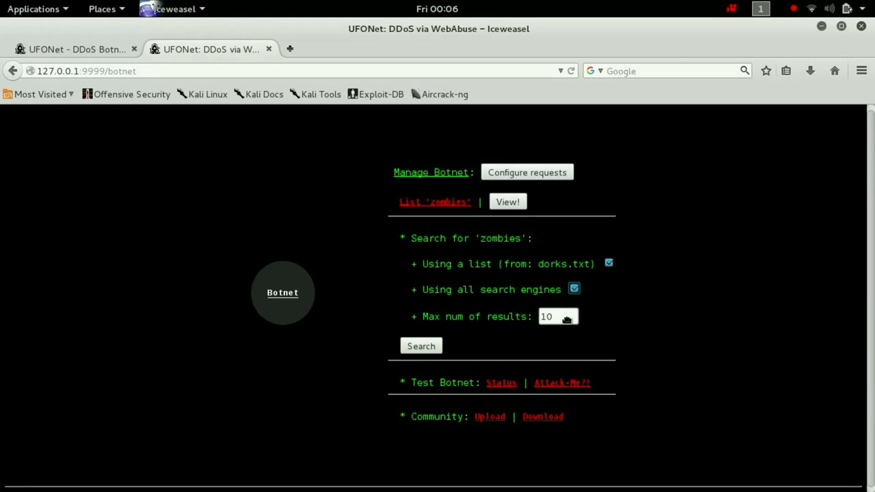Image resolution: width=875 pixels, height=492 pixels.
Task: Click the red camera icon in top panel
Action: coord(732,9)
